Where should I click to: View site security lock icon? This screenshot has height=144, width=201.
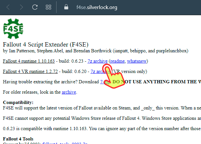pos(66,7)
